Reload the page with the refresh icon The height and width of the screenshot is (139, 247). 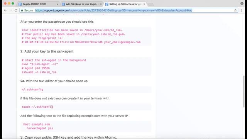(x=16, y=10)
